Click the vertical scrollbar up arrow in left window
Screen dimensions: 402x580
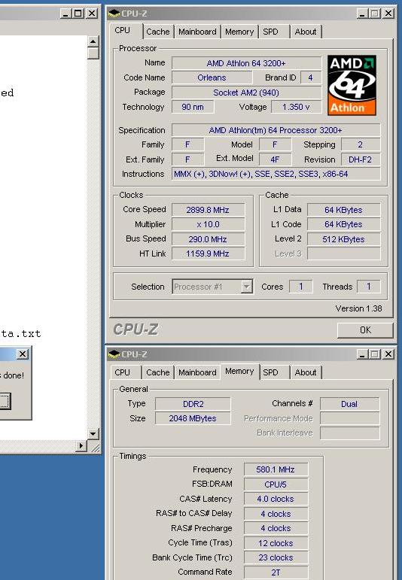click(93, 41)
